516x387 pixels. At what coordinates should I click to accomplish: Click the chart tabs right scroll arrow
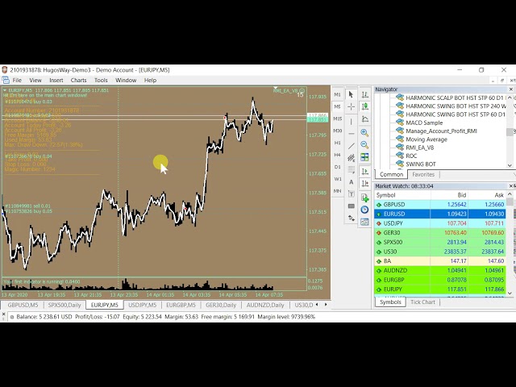tap(326, 305)
